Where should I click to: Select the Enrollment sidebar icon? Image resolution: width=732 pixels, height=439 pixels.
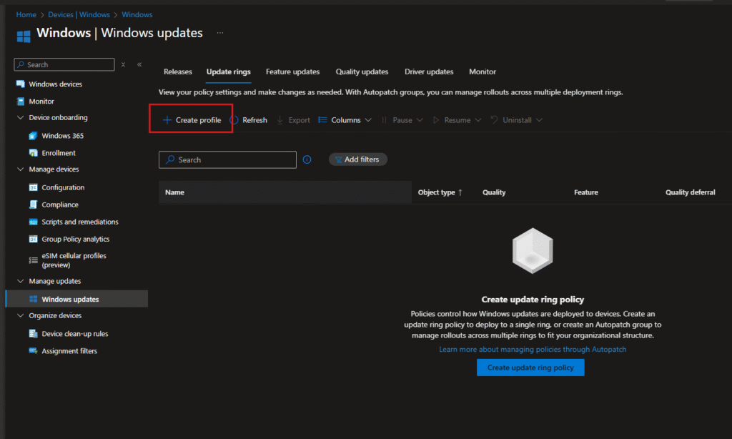click(33, 153)
